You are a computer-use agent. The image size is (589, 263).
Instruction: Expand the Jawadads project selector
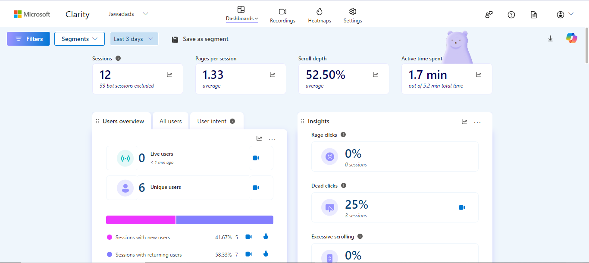128,14
